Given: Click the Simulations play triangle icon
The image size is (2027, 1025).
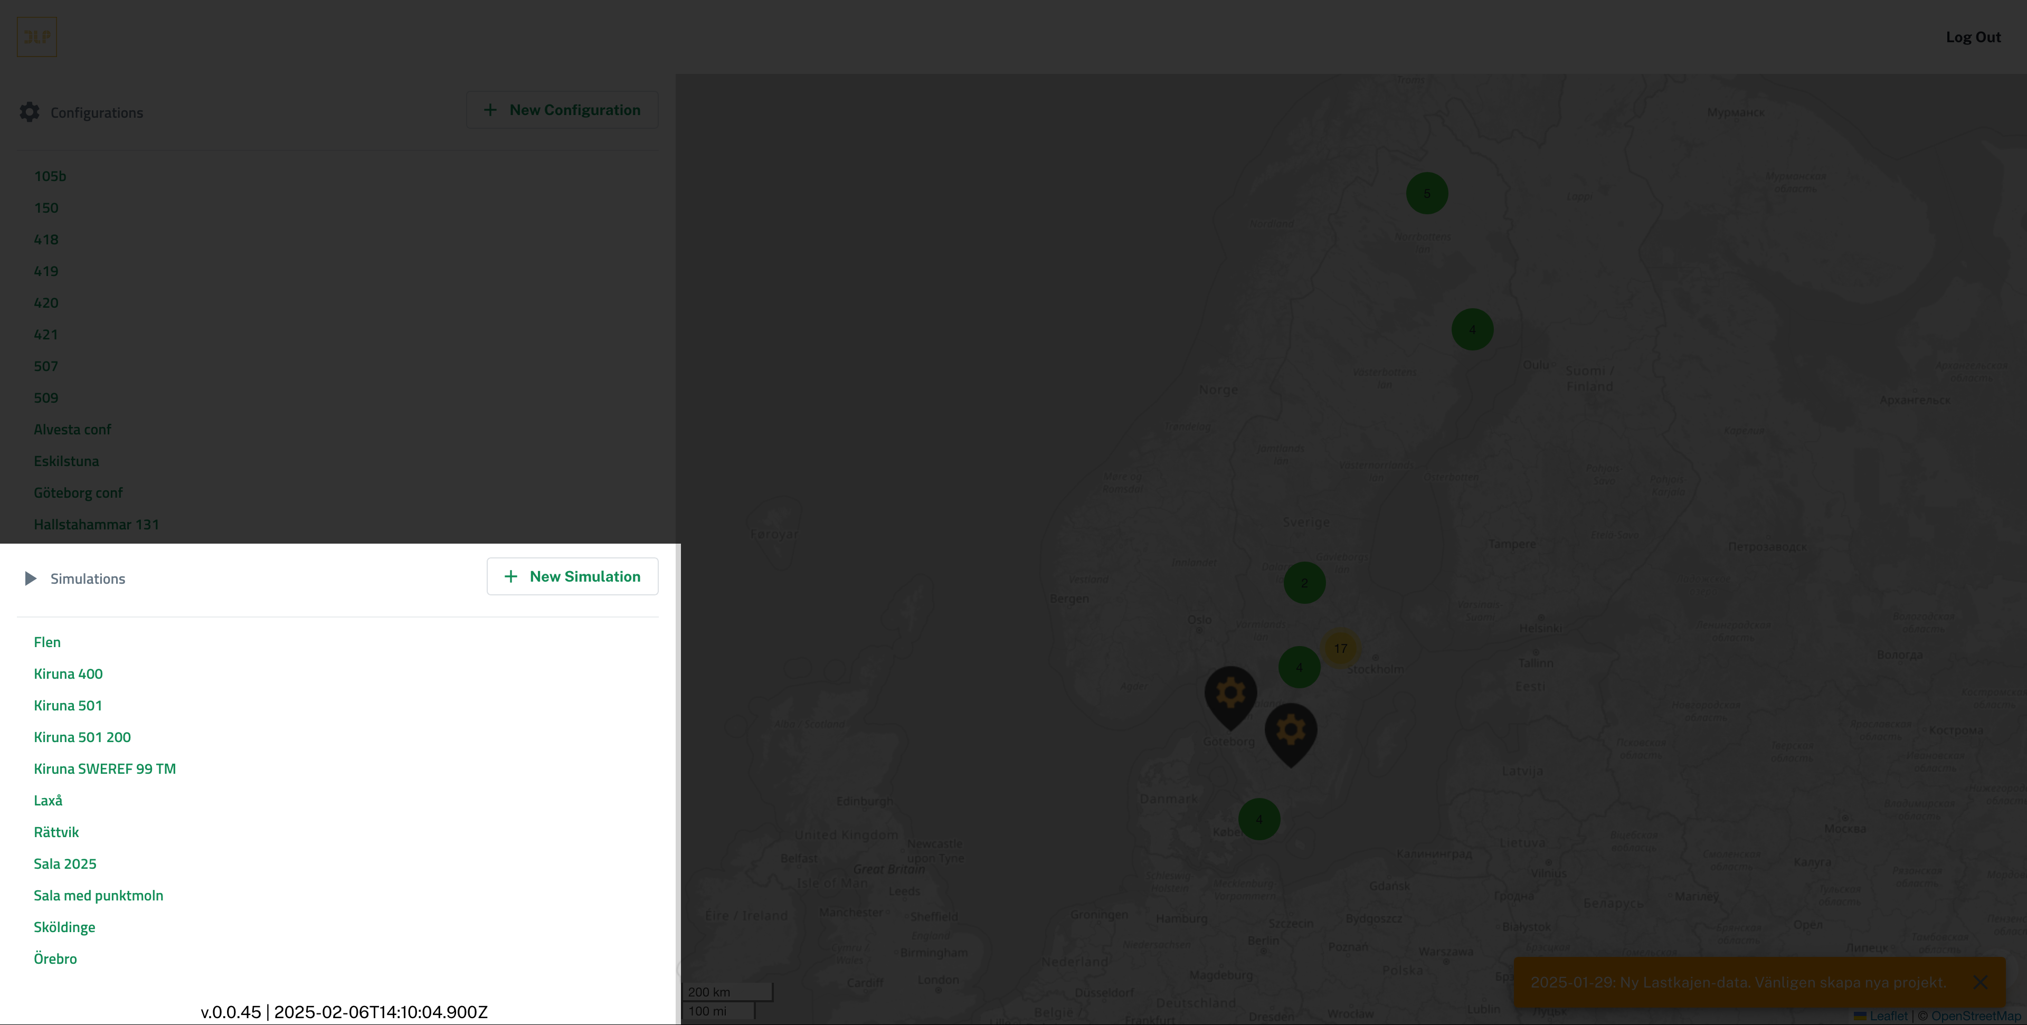Looking at the screenshot, I should point(30,578).
